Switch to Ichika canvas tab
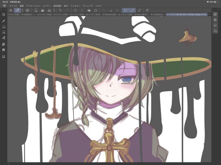221x165 pixels. (x=158, y=15)
